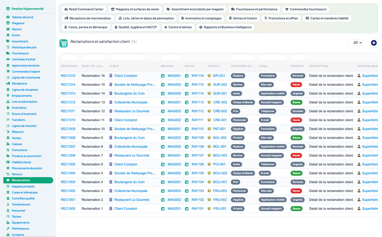Select Réclamations in the sidebar
Viewport: 382px width, 237px height.
point(28,180)
